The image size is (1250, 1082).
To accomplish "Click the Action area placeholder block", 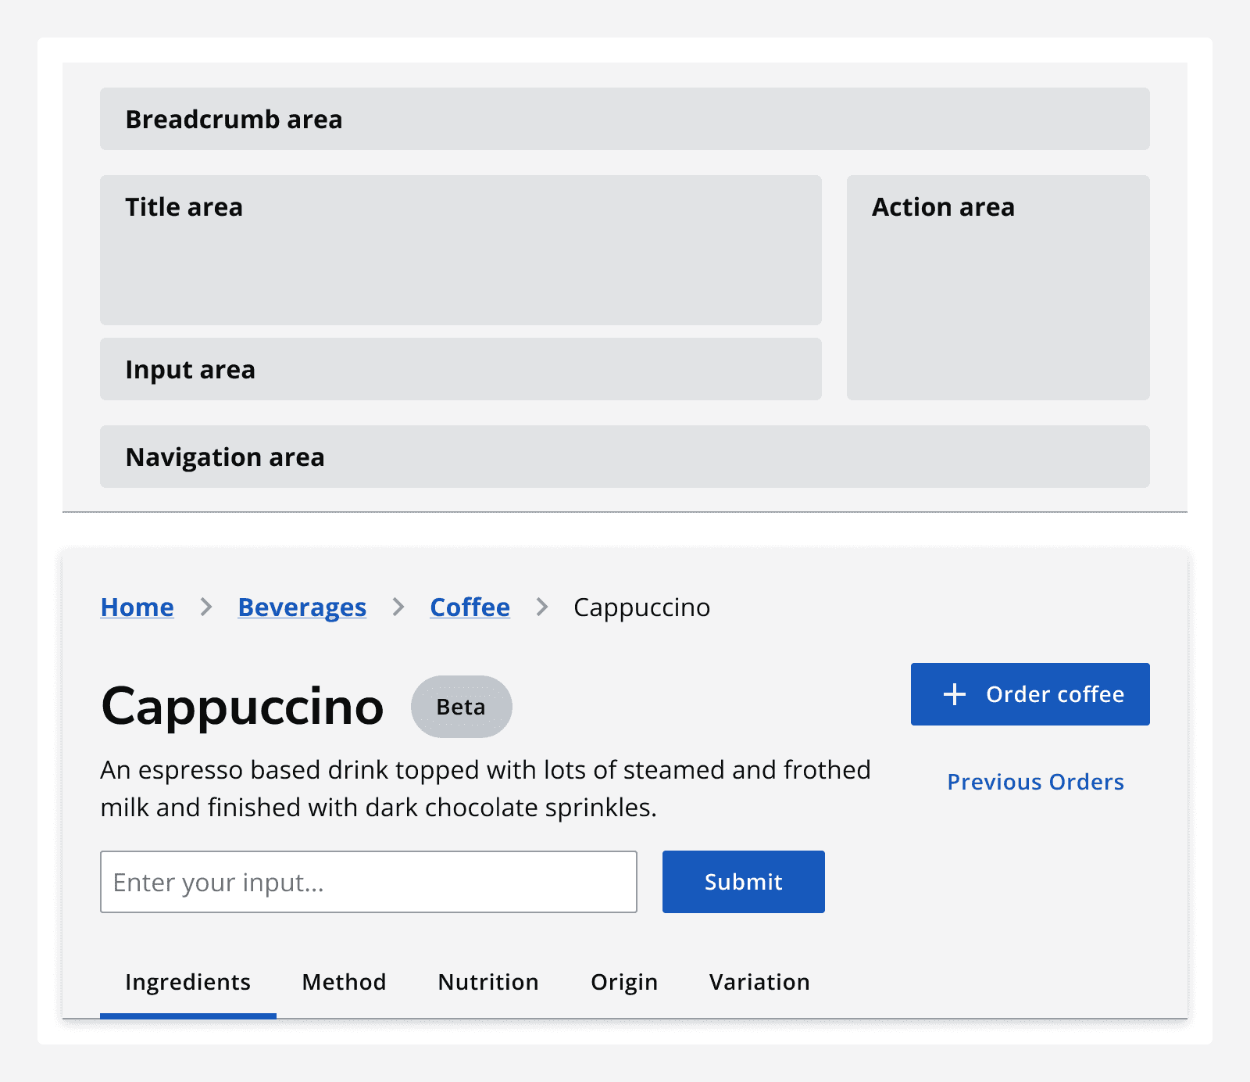I will [998, 287].
